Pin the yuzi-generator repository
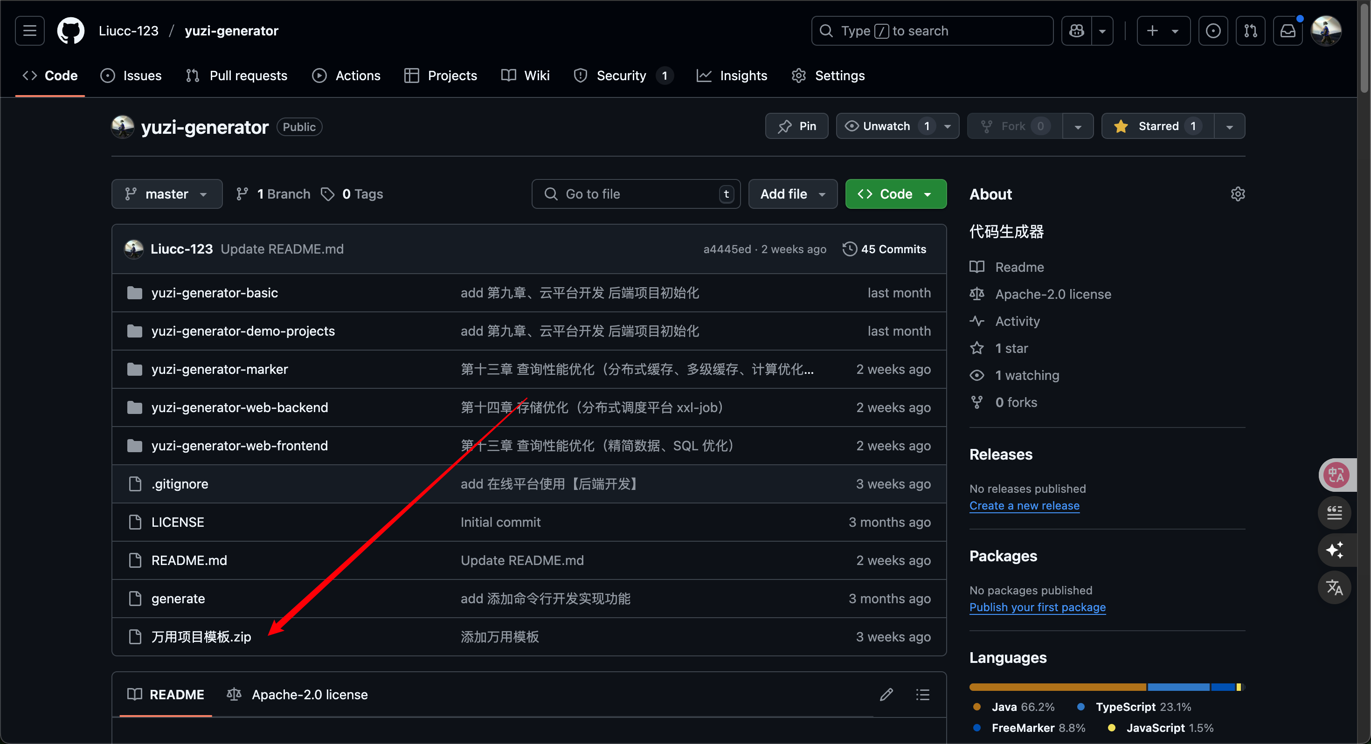 796,126
